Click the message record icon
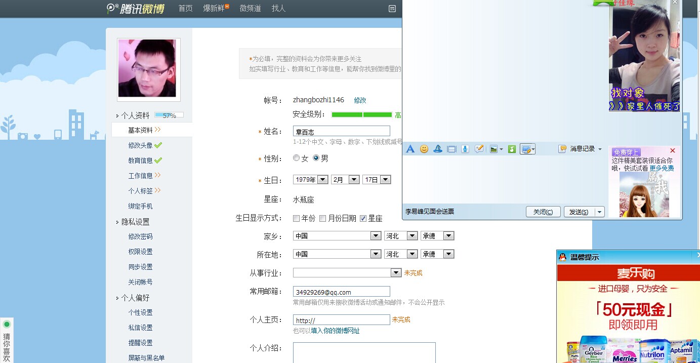 click(x=562, y=149)
